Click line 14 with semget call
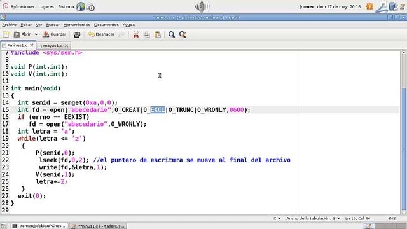 [x=67, y=102]
